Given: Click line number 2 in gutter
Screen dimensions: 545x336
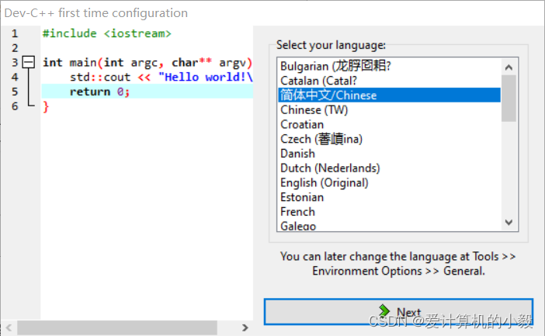Looking at the screenshot, I should coord(15,47).
